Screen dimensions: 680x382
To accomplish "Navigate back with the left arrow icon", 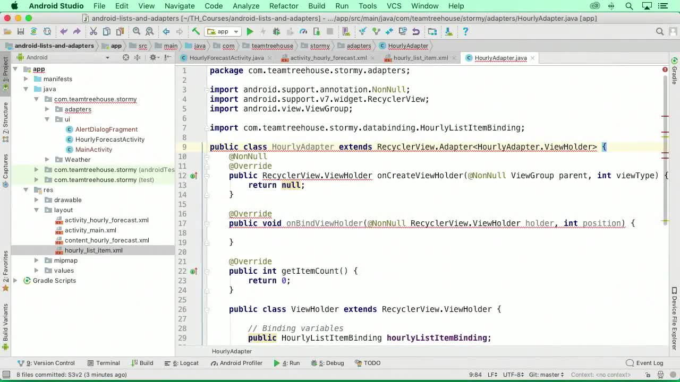I will pos(166,32).
